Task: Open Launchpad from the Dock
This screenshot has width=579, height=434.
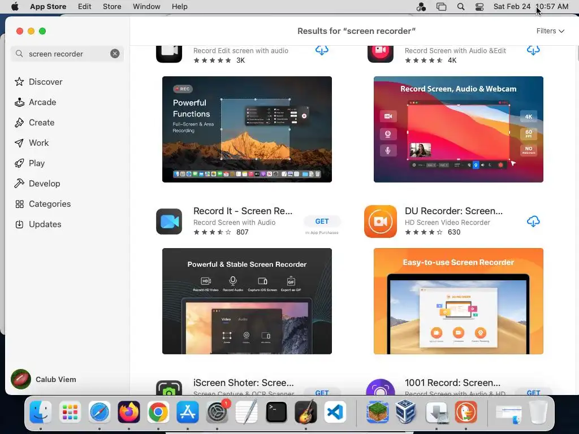Action: (70, 412)
